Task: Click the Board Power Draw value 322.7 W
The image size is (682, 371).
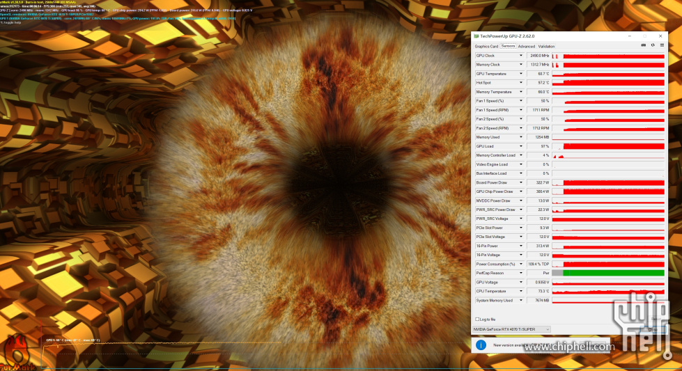Action: [538, 182]
